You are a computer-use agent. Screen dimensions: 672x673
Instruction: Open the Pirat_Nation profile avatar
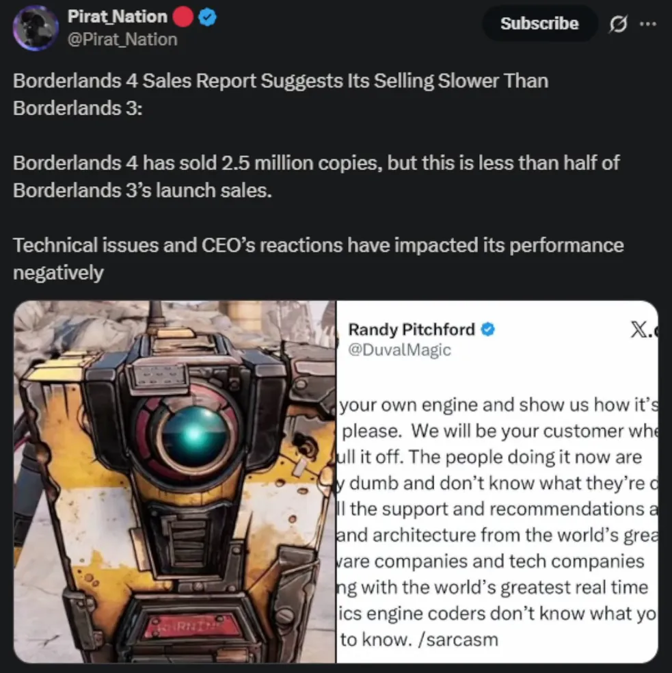pos(35,28)
